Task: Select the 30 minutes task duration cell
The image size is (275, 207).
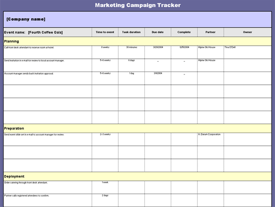Action: [x=132, y=52]
